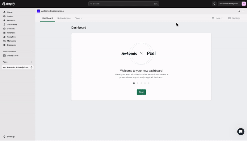
Task: Click the green Next button
Action: [x=141, y=92]
